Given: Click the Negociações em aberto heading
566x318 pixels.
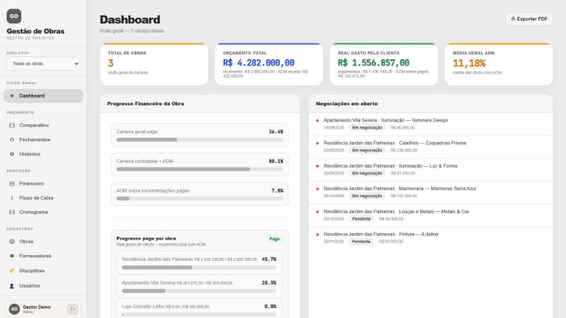Looking at the screenshot, I should [x=347, y=104].
